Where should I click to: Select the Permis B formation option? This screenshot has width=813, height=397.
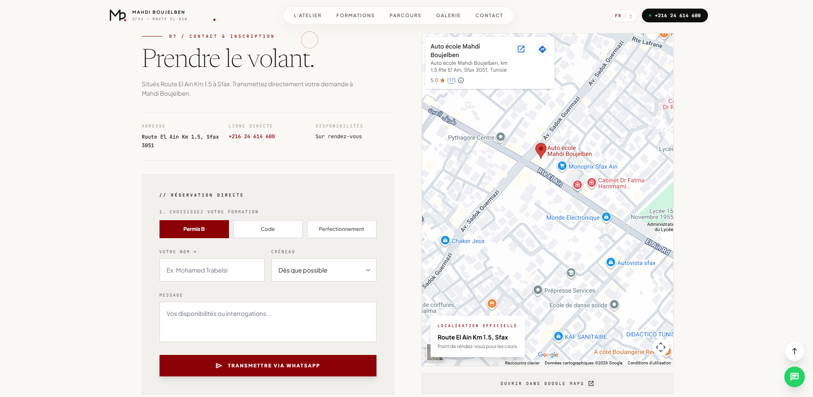click(194, 229)
